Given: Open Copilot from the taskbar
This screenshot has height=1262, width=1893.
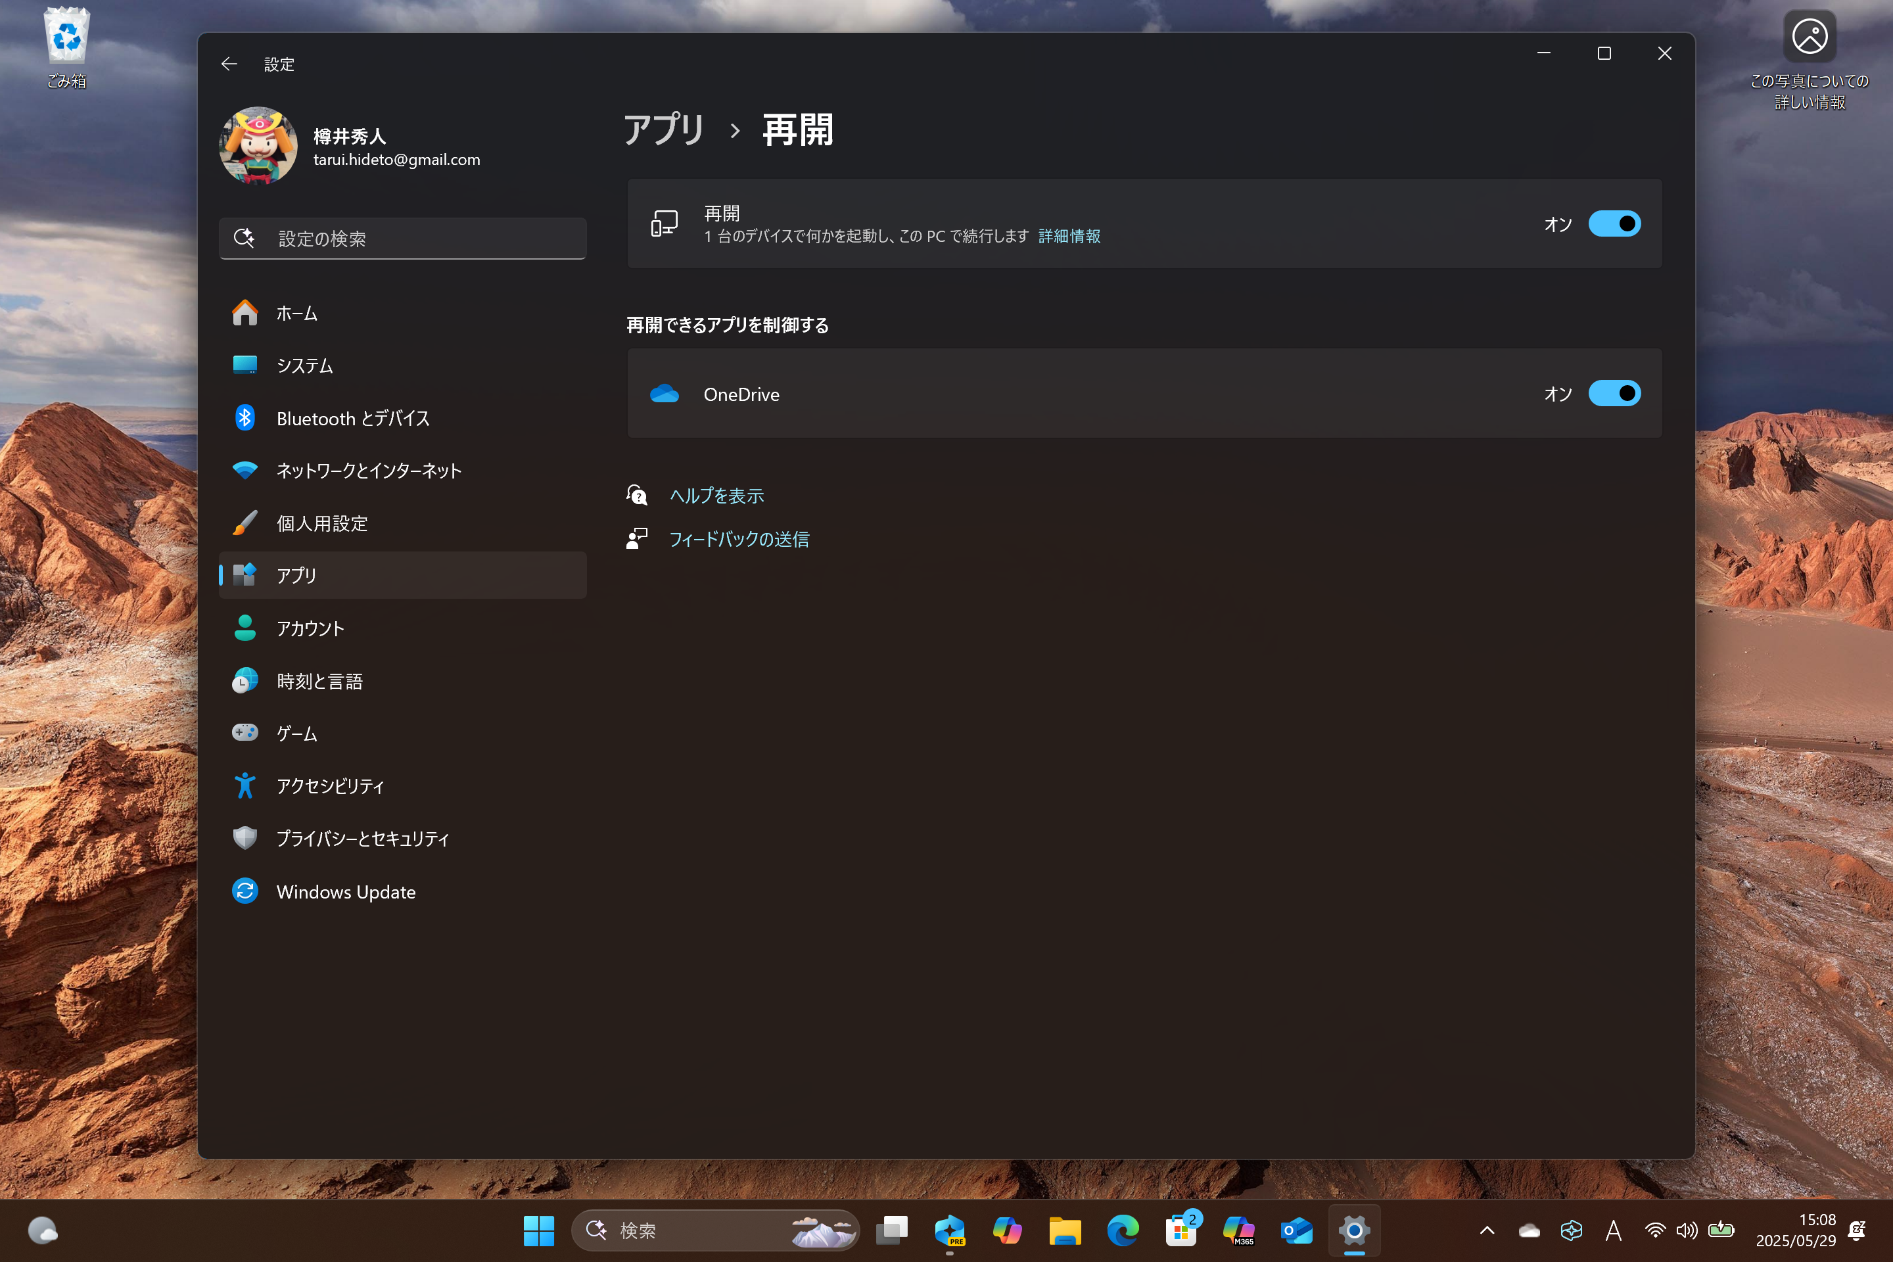Looking at the screenshot, I should pos(1008,1230).
